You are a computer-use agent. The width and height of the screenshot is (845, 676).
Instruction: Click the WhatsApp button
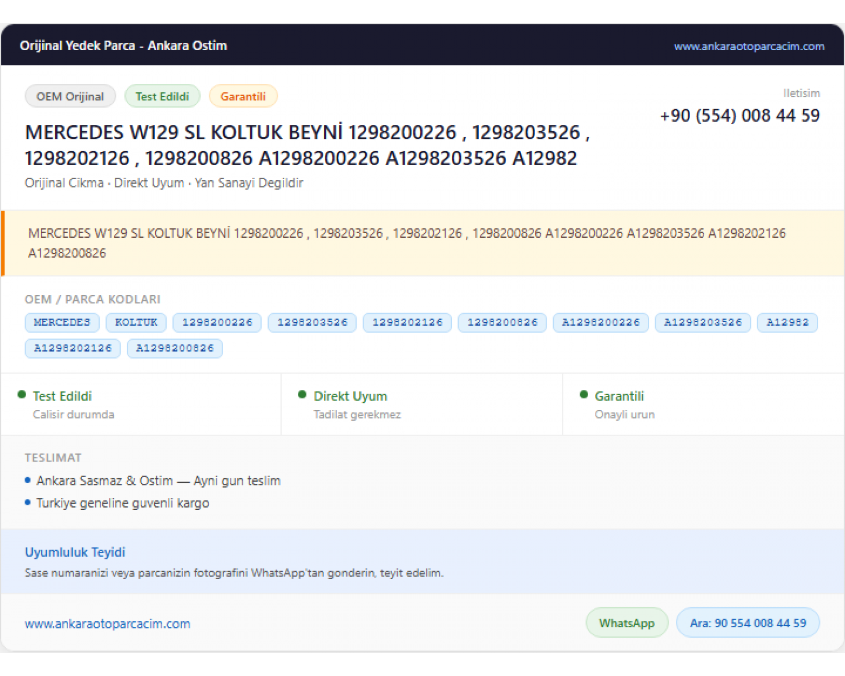pos(627,622)
